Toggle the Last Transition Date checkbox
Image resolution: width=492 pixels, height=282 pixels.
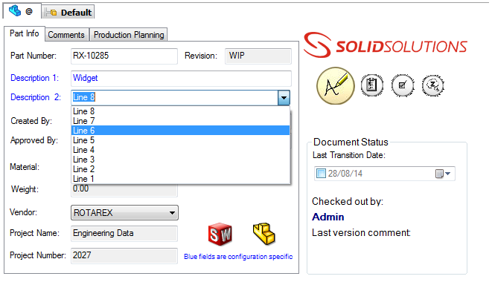[321, 174]
